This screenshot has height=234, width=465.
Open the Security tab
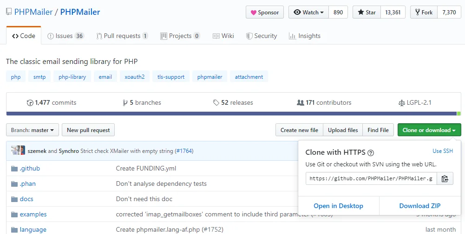click(262, 36)
